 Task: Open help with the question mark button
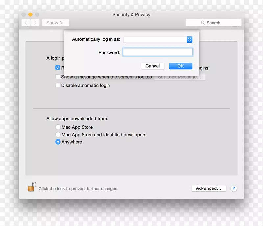tap(233, 188)
